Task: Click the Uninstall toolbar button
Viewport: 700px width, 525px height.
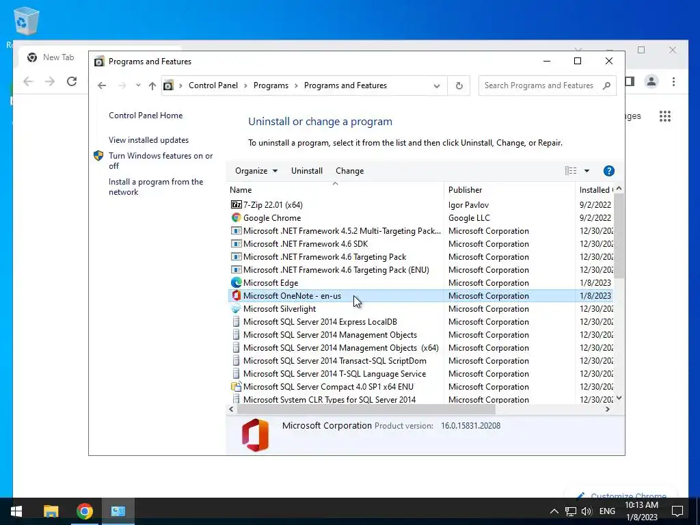Action: click(x=307, y=171)
